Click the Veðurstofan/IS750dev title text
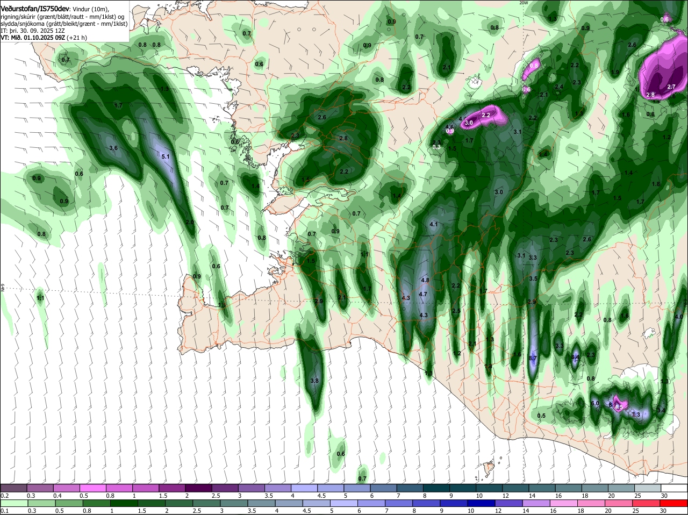This screenshot has height=515, width=688. point(34,8)
